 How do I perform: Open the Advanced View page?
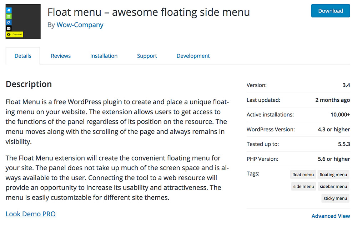tap(331, 216)
